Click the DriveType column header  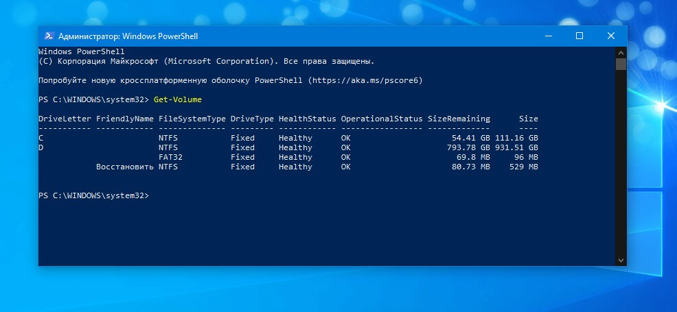(252, 119)
